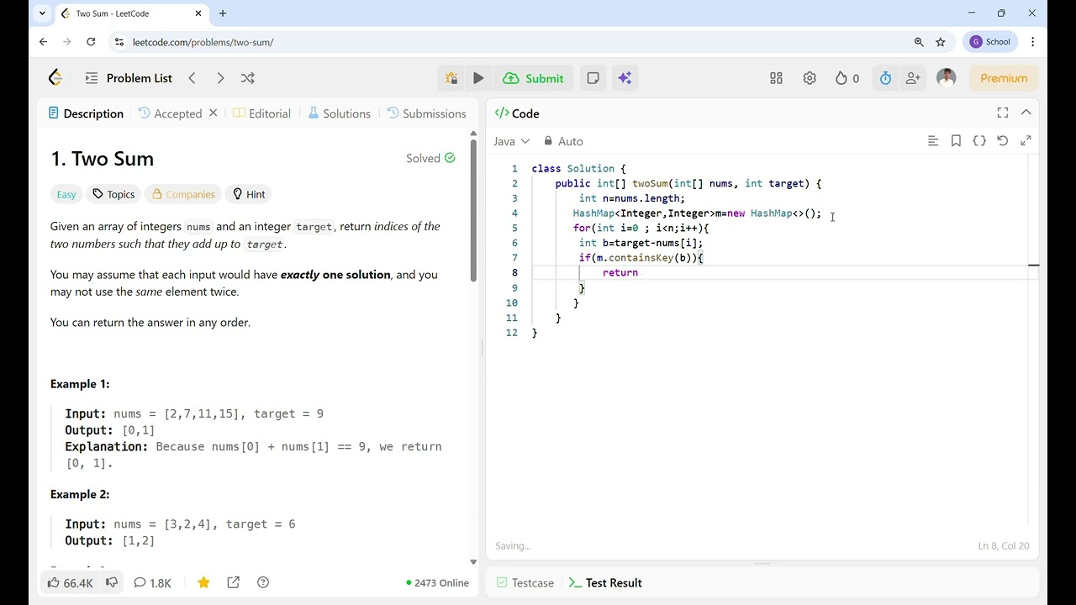This screenshot has width=1076, height=605.
Task: Toggle the favorite star
Action: (x=203, y=582)
